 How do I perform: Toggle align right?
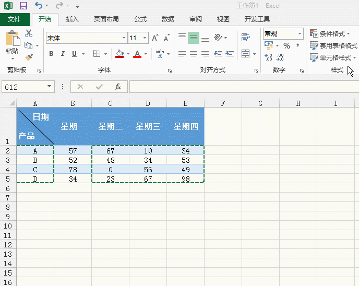[x=205, y=54]
